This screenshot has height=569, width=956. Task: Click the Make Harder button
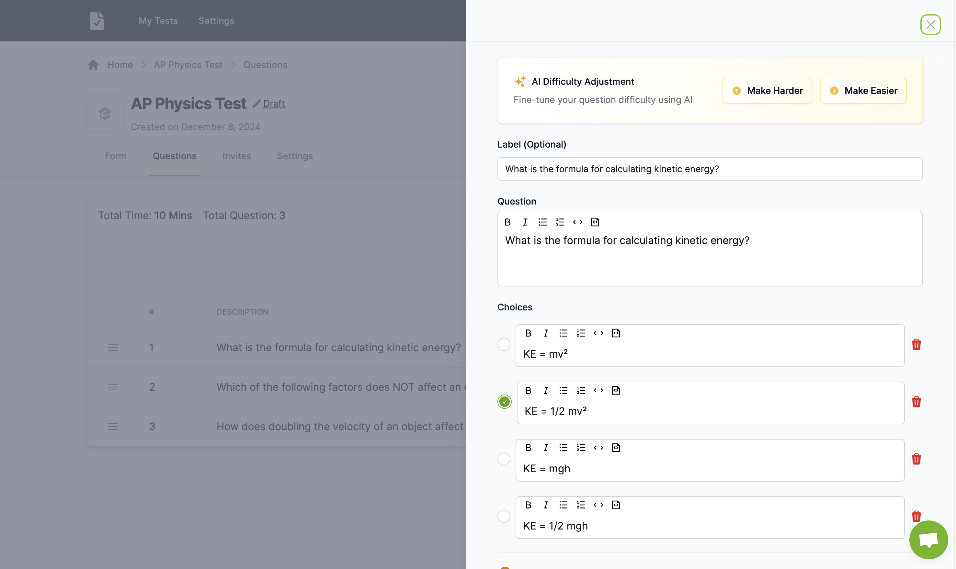pyautogui.click(x=767, y=91)
